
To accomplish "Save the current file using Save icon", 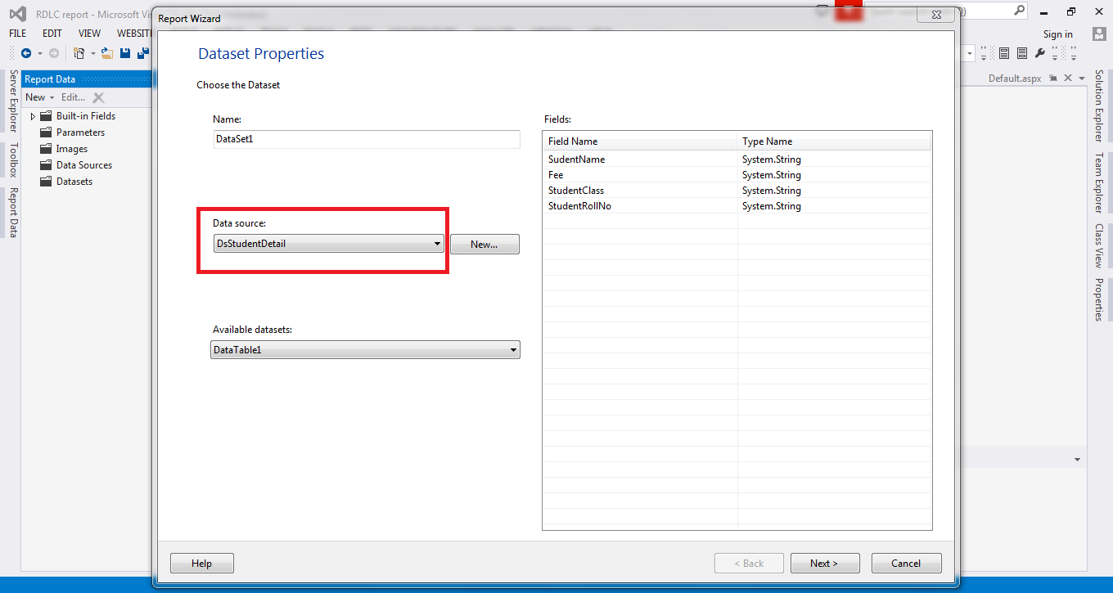I will [125, 52].
